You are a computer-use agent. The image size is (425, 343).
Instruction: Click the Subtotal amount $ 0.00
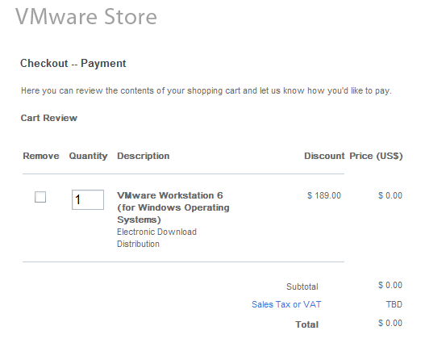tap(390, 285)
